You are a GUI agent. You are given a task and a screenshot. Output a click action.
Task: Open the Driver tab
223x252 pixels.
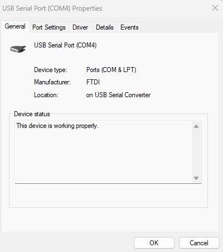click(80, 27)
